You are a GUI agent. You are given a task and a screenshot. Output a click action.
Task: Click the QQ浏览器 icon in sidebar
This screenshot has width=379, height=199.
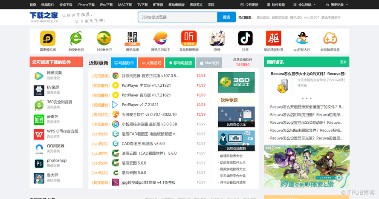[x=39, y=149]
